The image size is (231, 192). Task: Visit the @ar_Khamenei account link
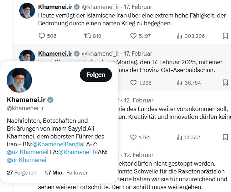click(26, 160)
